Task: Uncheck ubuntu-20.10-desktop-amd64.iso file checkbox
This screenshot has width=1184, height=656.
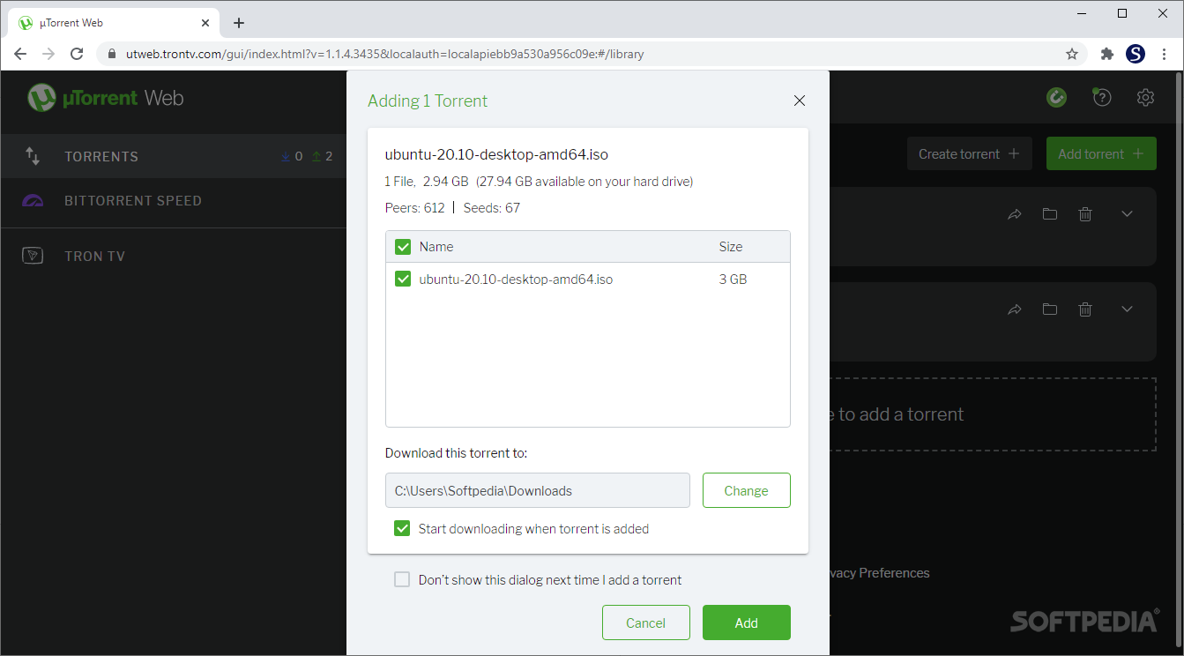Action: coord(403,280)
